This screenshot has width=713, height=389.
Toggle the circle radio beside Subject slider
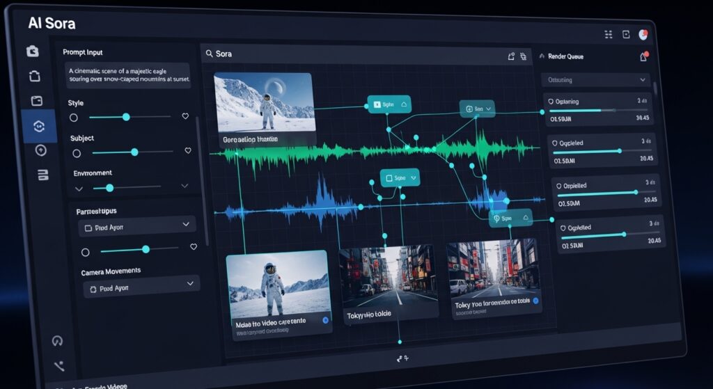click(x=77, y=153)
